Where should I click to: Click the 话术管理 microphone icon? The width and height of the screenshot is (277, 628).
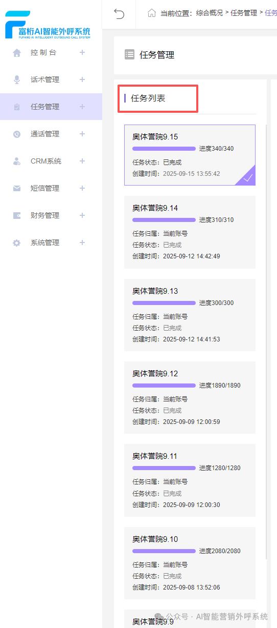pyautogui.click(x=17, y=79)
